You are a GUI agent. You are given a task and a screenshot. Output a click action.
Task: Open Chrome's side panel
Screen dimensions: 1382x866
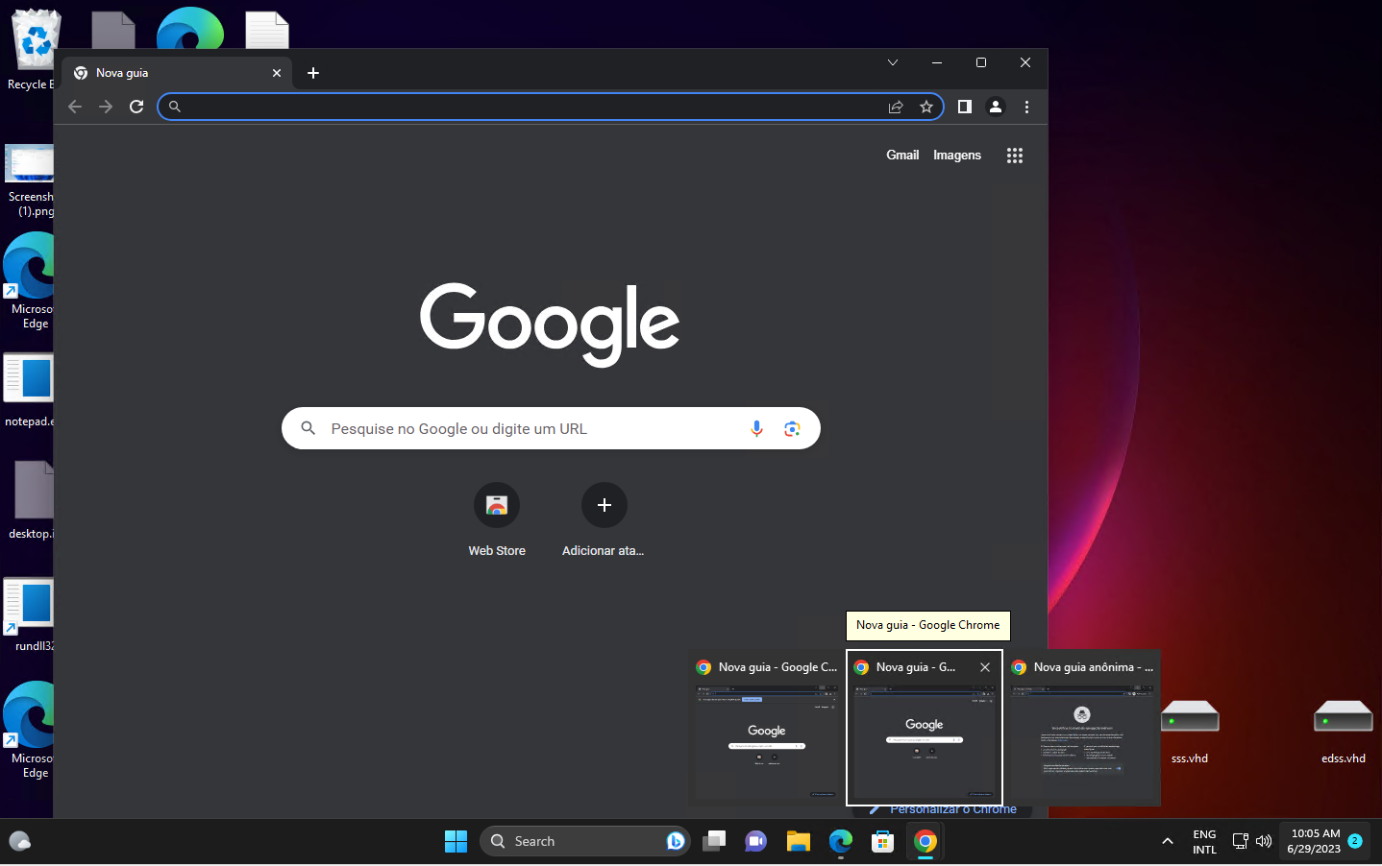[965, 107]
